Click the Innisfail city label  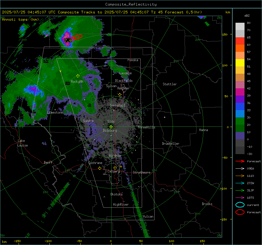click(x=117, y=105)
